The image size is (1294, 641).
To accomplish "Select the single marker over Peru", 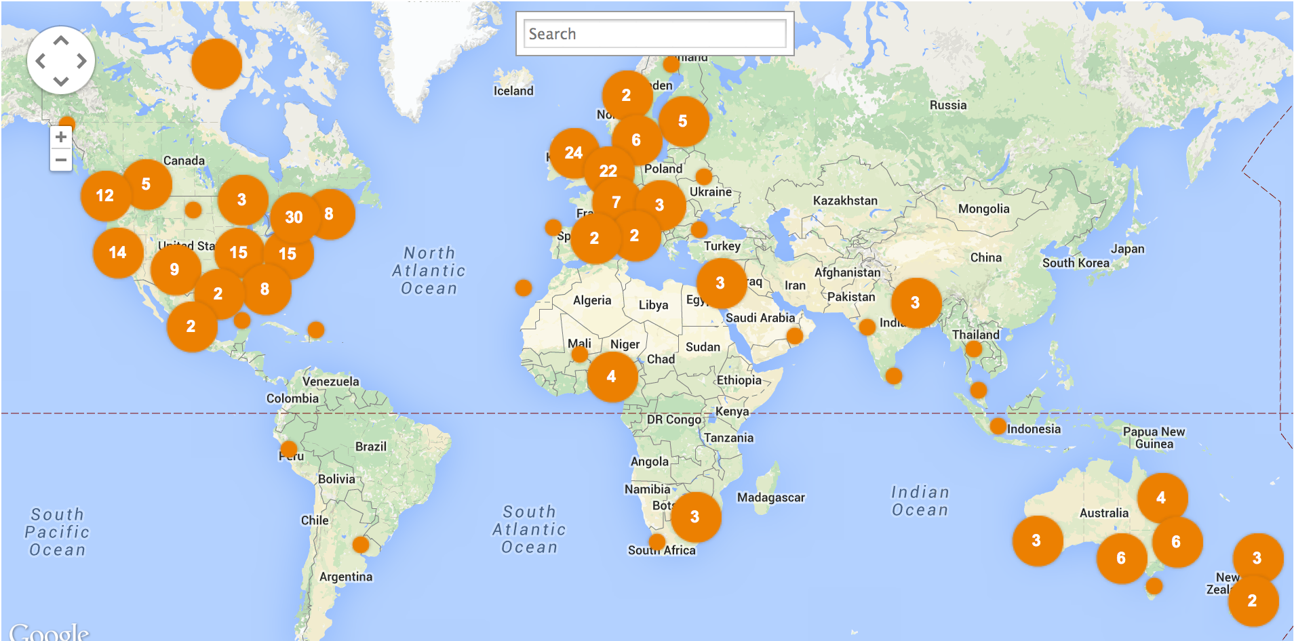I will tap(288, 449).
